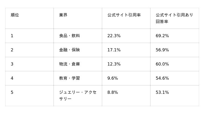This screenshot has width=209, height=114.
Task: Click the 業界 column header
Action: click(78, 18)
